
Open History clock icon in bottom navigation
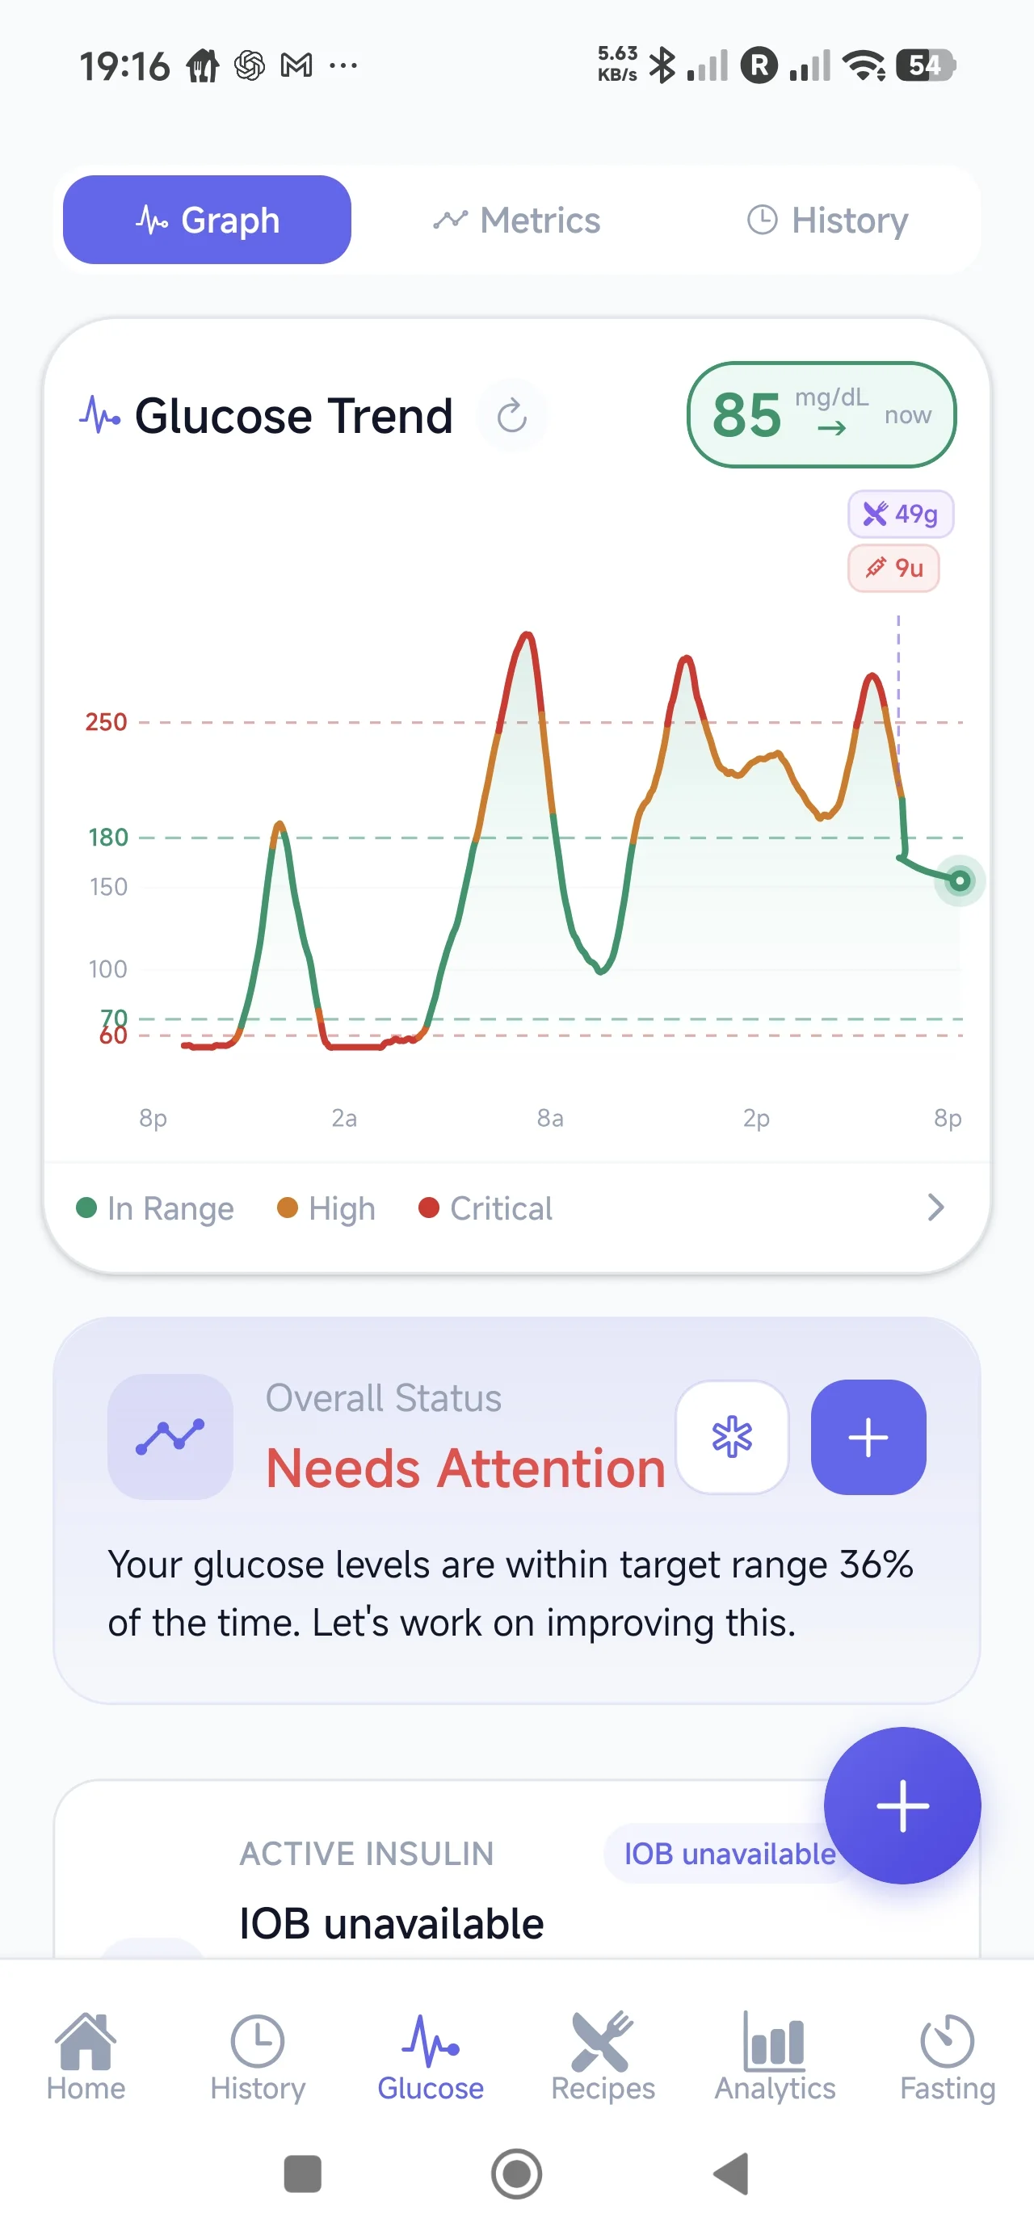pos(258,2039)
